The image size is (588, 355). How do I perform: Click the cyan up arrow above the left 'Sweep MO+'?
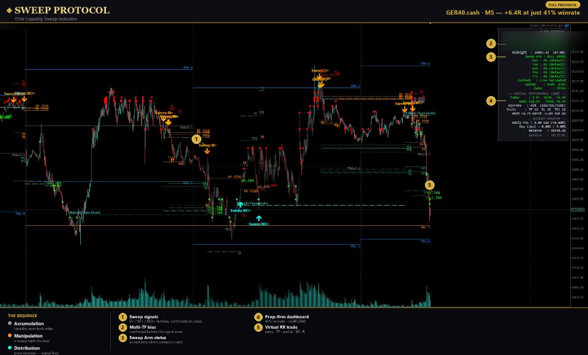240,204
